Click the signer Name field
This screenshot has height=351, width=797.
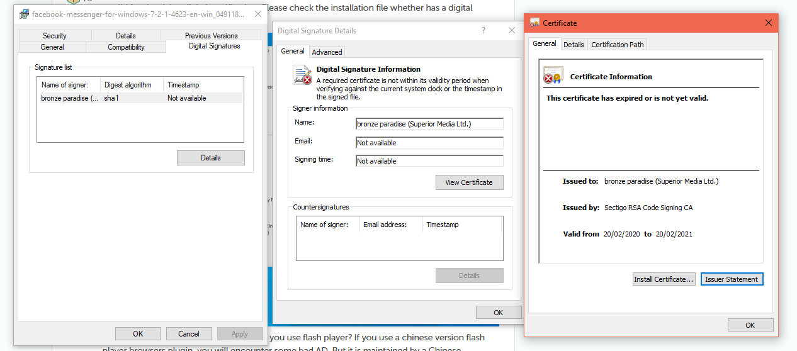(x=430, y=124)
